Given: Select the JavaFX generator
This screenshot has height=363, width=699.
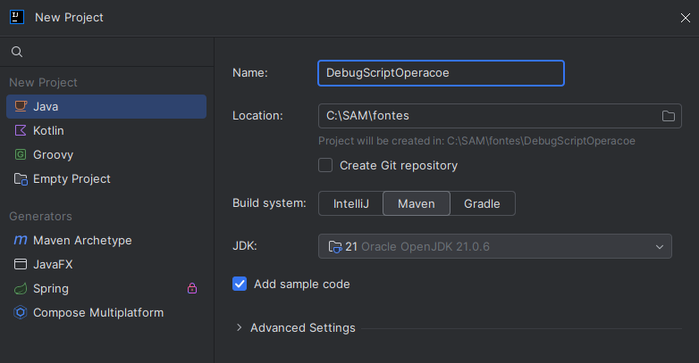Looking at the screenshot, I should 106,264.
